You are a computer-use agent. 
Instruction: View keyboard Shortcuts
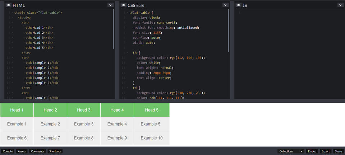pyautogui.click(x=55, y=151)
